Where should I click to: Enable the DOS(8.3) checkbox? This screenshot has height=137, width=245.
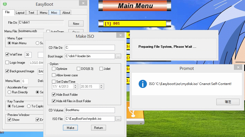pyautogui.click(x=79, y=69)
